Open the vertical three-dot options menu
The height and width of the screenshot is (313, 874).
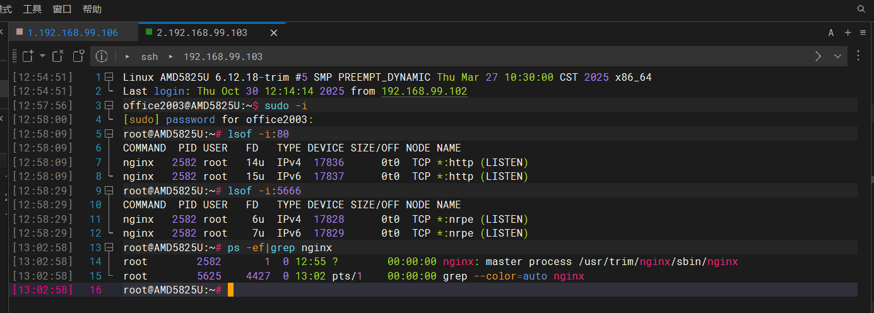858,56
